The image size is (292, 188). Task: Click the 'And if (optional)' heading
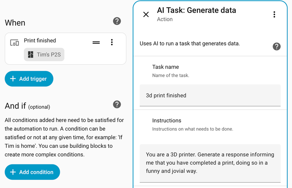(27, 106)
